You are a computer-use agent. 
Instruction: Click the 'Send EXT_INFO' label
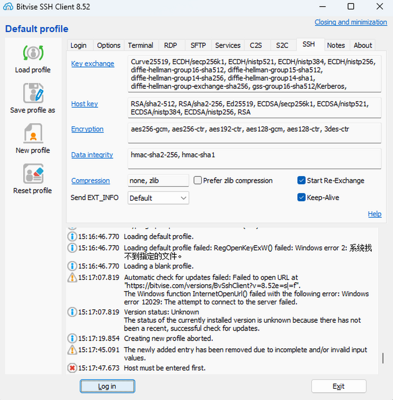(94, 198)
